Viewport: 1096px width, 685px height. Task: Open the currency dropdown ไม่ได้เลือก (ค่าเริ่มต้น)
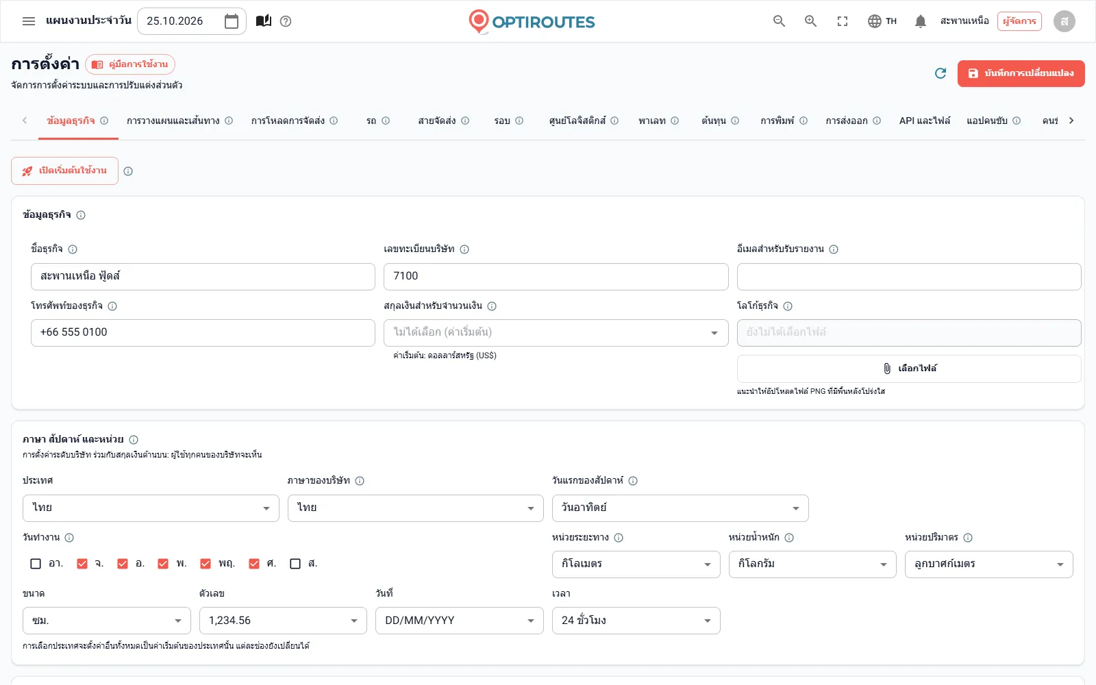click(556, 333)
